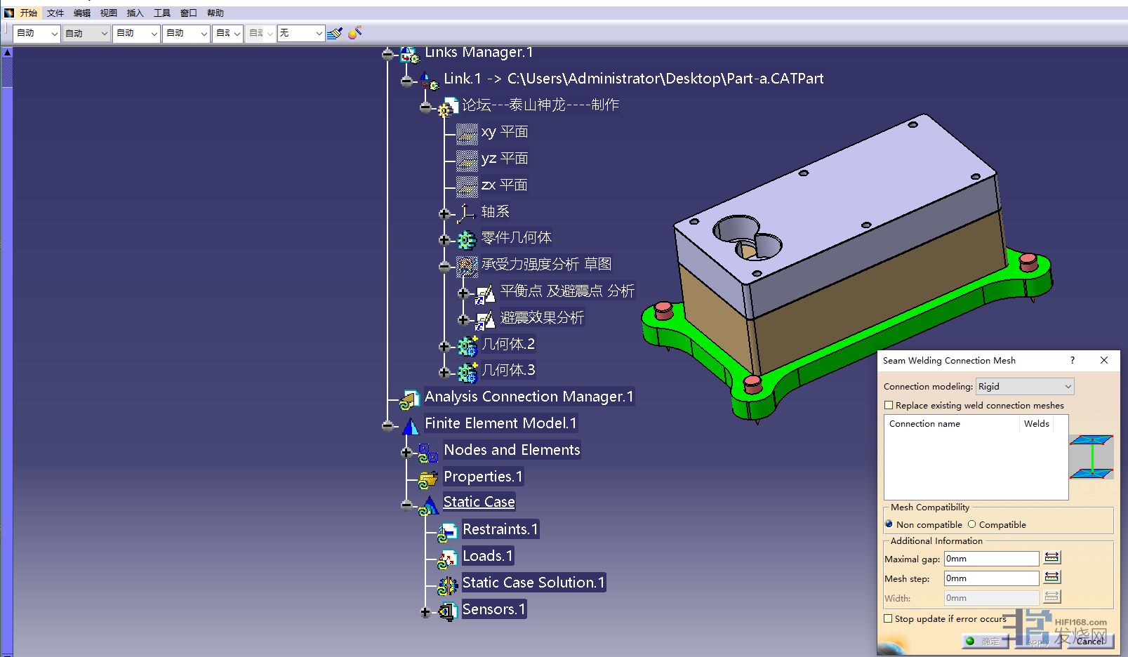1128x657 pixels.
Task: Expand the Sensors.1 tree node
Action: [x=425, y=612]
